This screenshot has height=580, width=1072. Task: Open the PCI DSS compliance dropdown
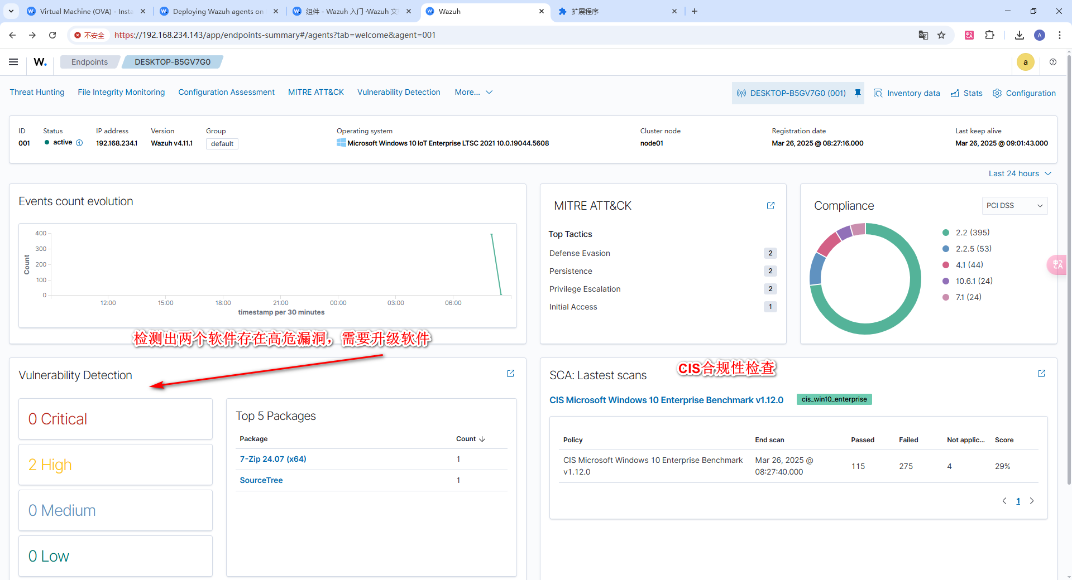pos(1014,206)
